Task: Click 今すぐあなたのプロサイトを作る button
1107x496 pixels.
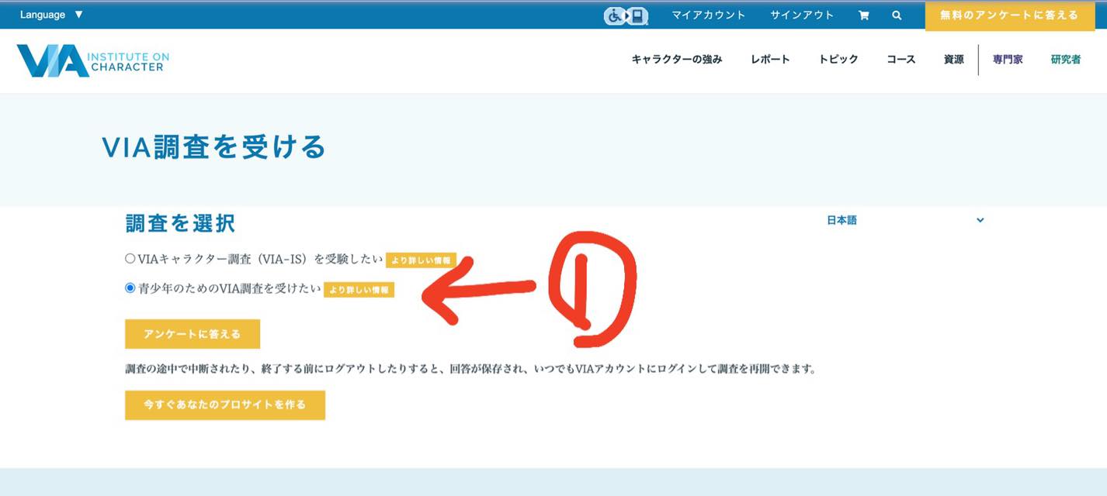Action: tap(224, 405)
